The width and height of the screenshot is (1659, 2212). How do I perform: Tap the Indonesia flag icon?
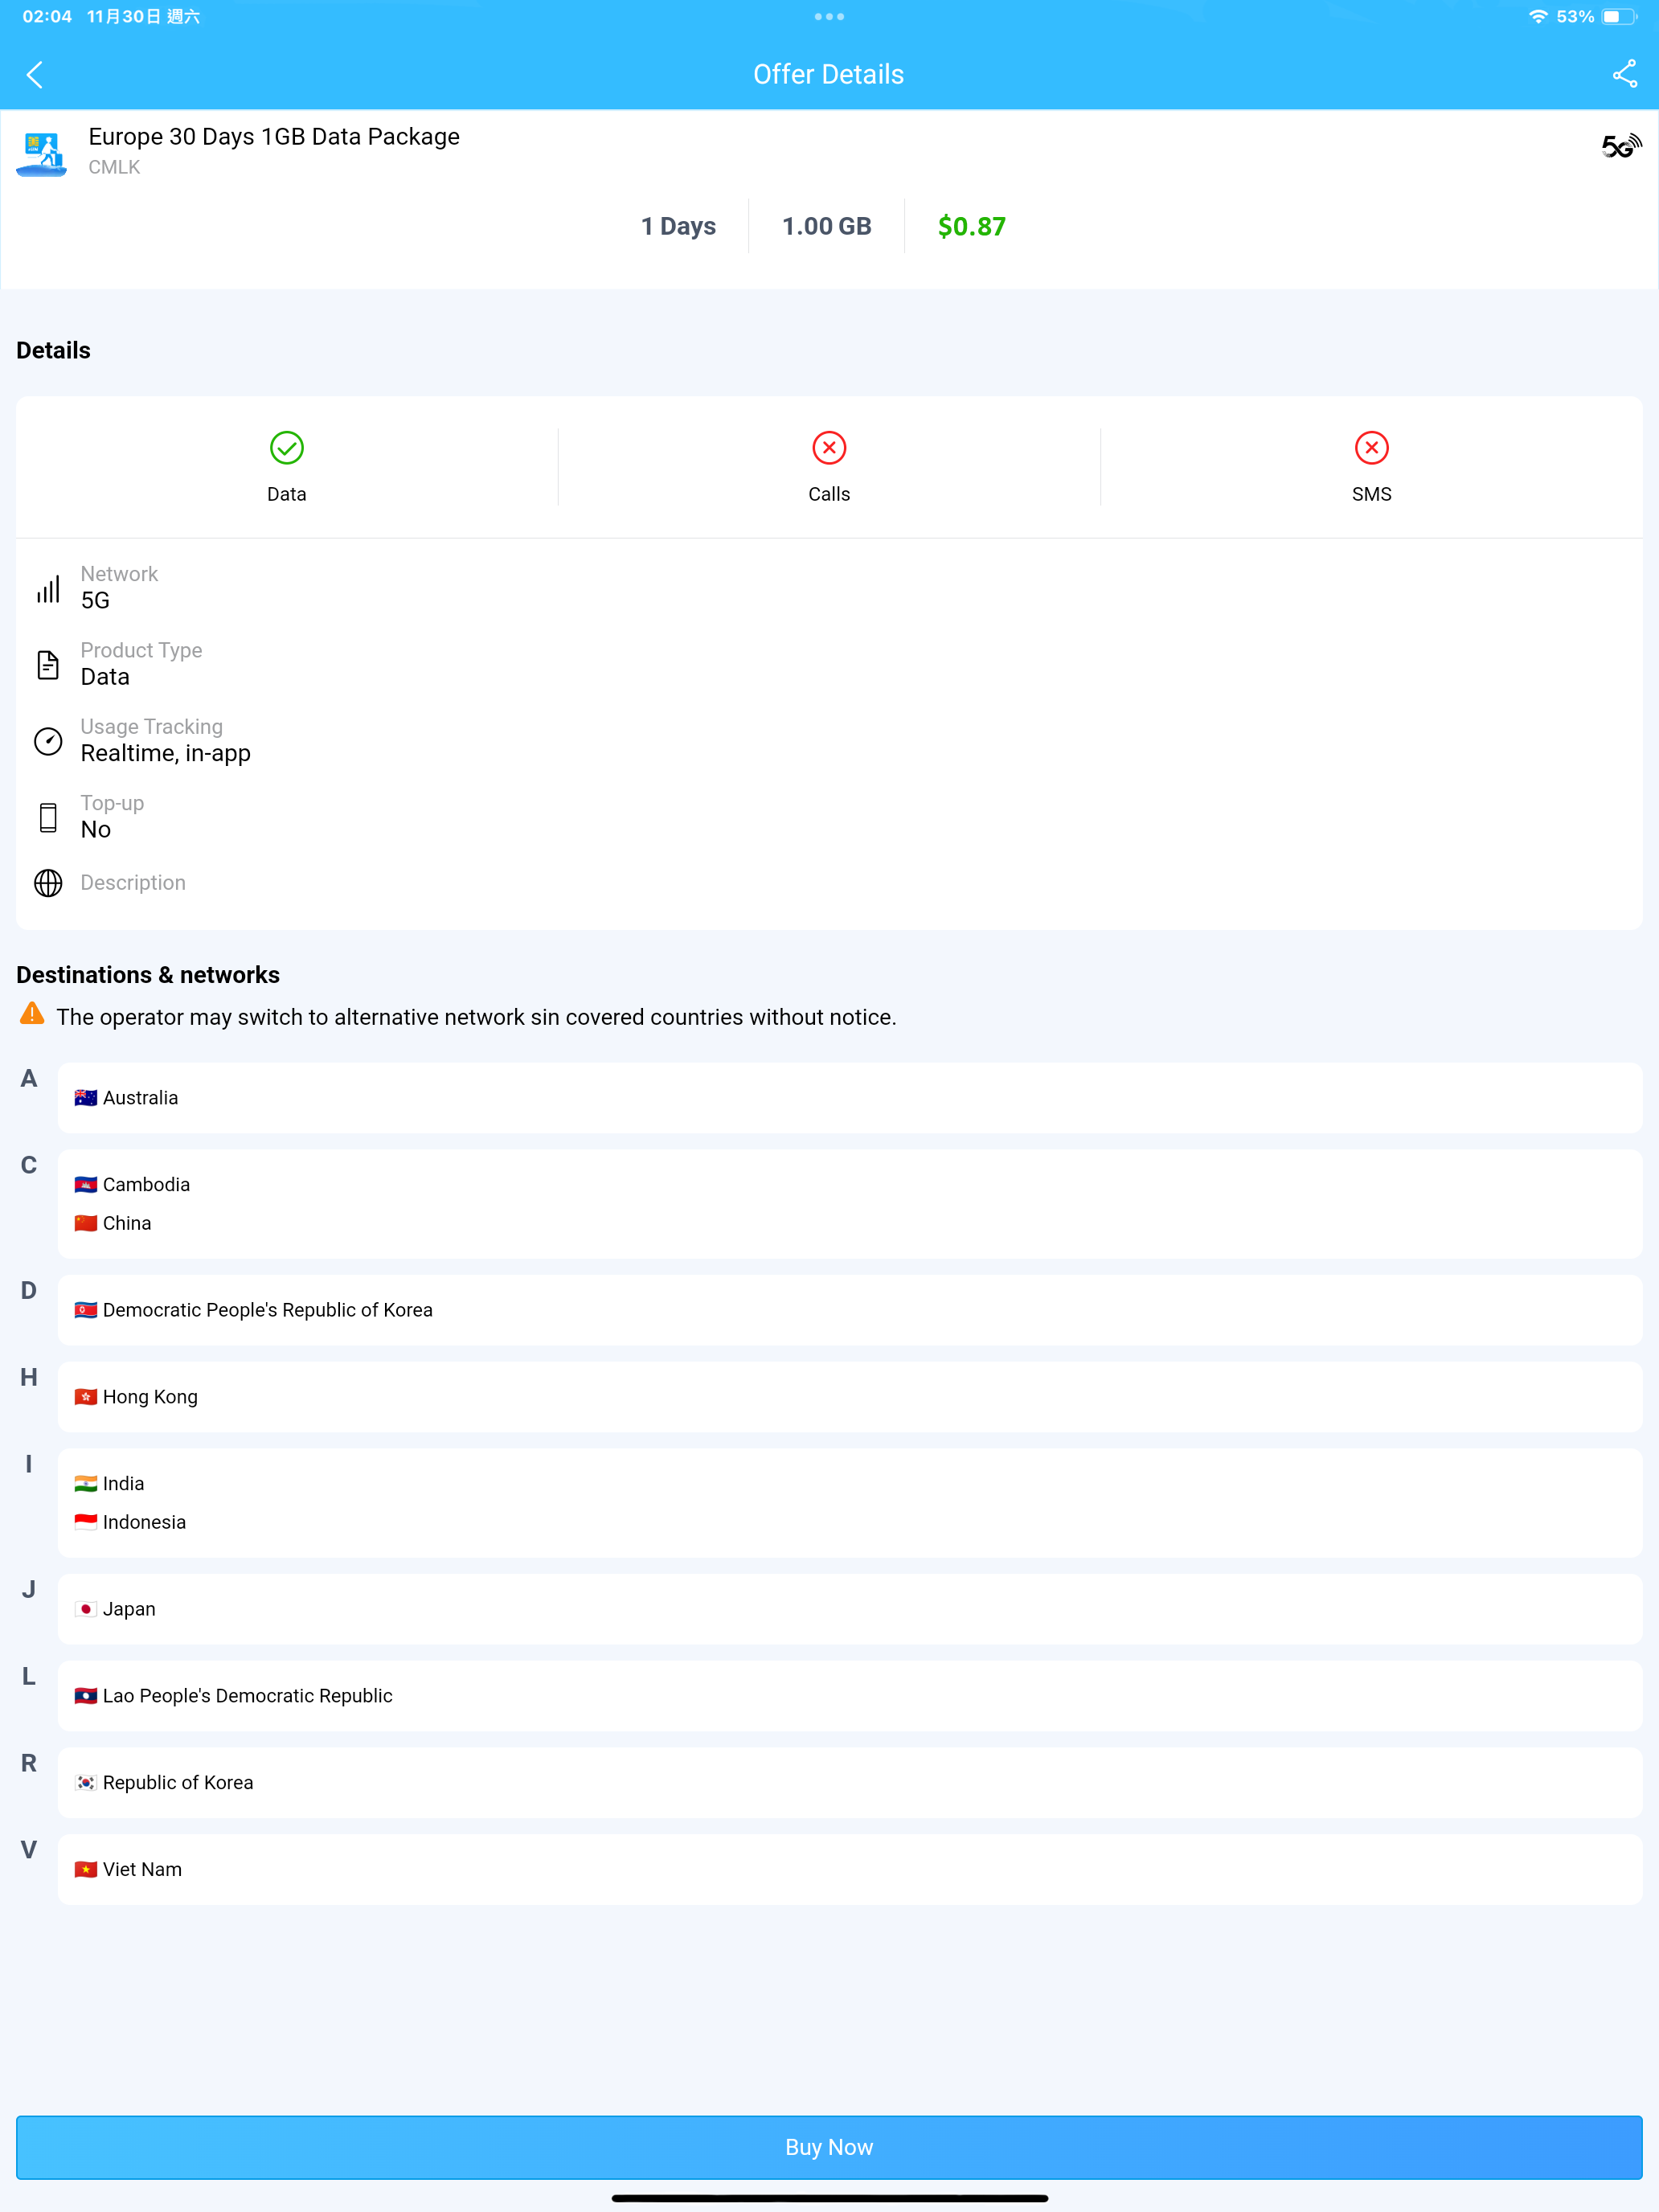click(86, 1522)
